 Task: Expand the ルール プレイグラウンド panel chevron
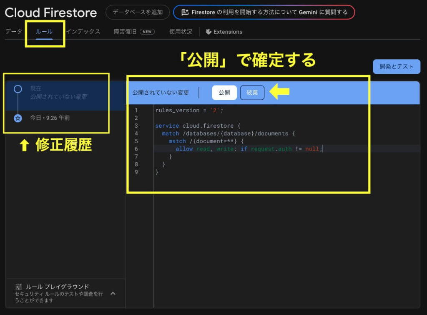[x=113, y=293]
